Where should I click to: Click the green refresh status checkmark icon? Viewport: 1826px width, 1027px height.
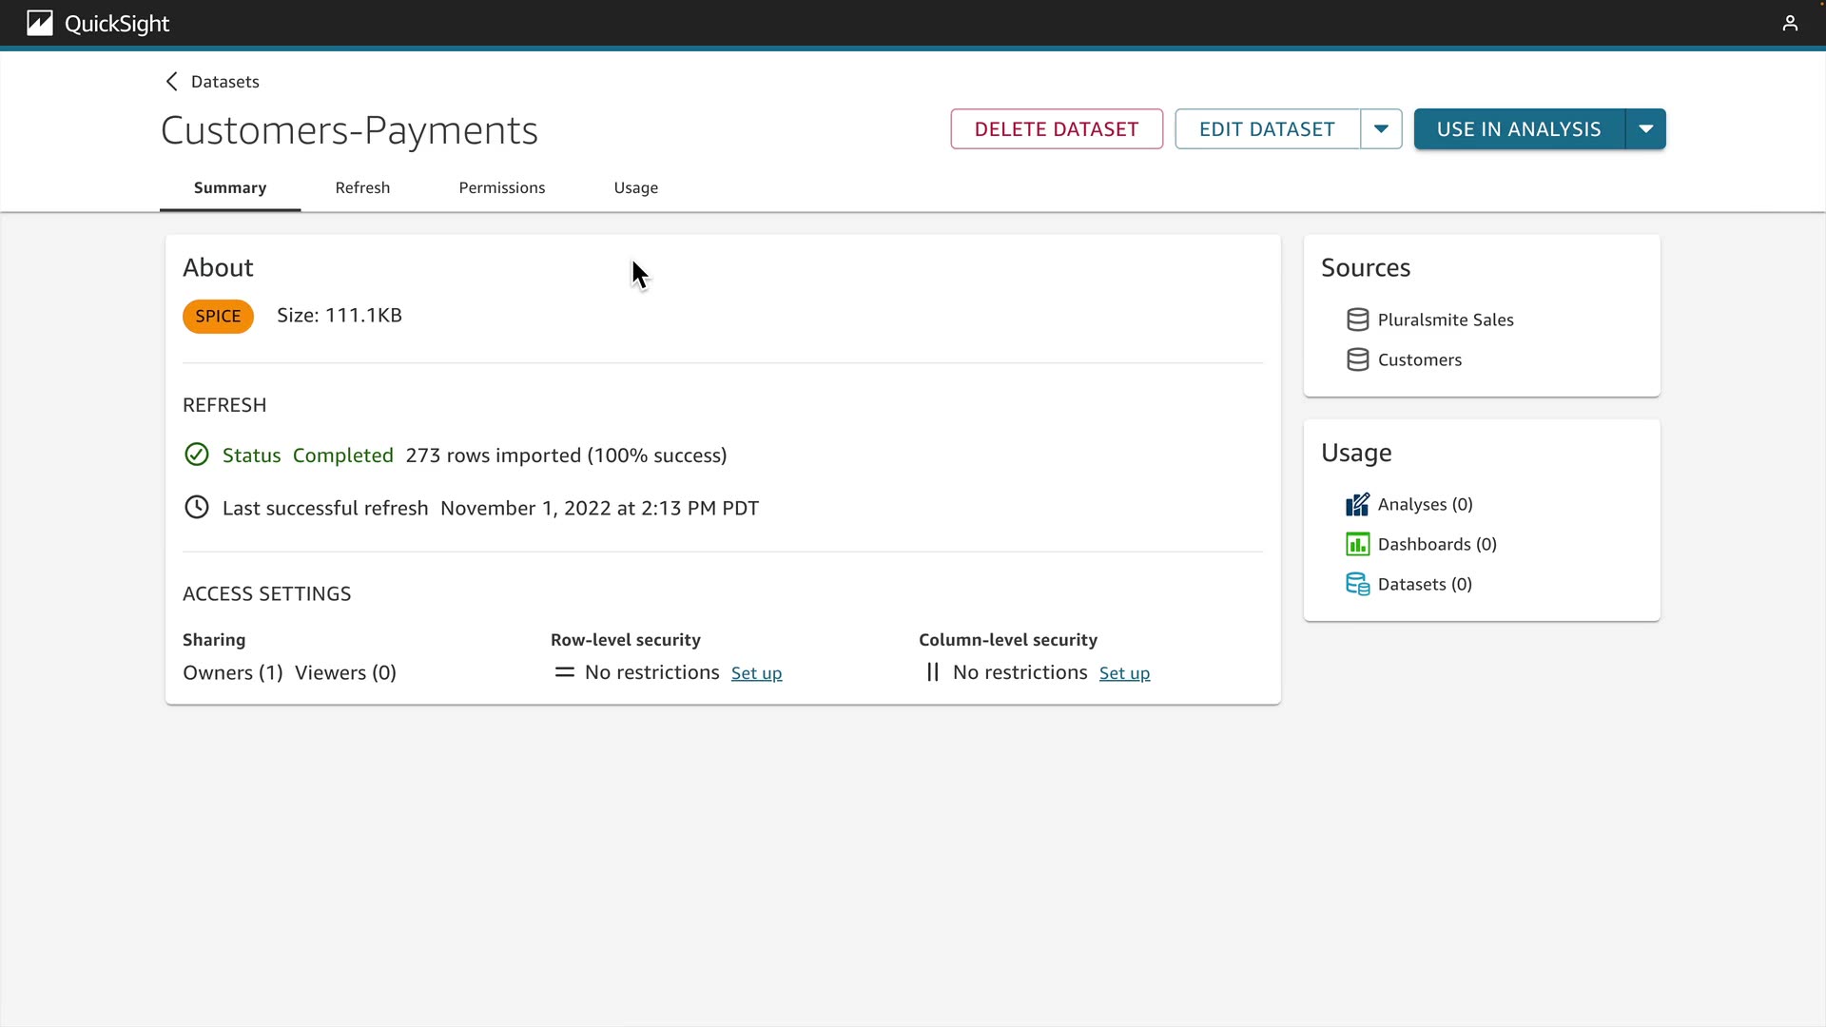pyautogui.click(x=196, y=455)
